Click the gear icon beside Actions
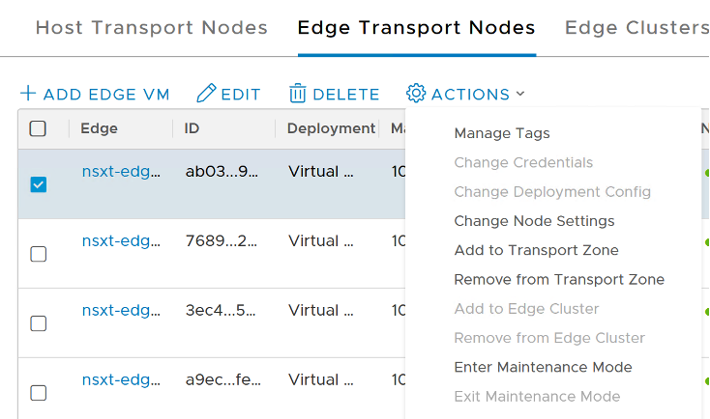 (416, 94)
